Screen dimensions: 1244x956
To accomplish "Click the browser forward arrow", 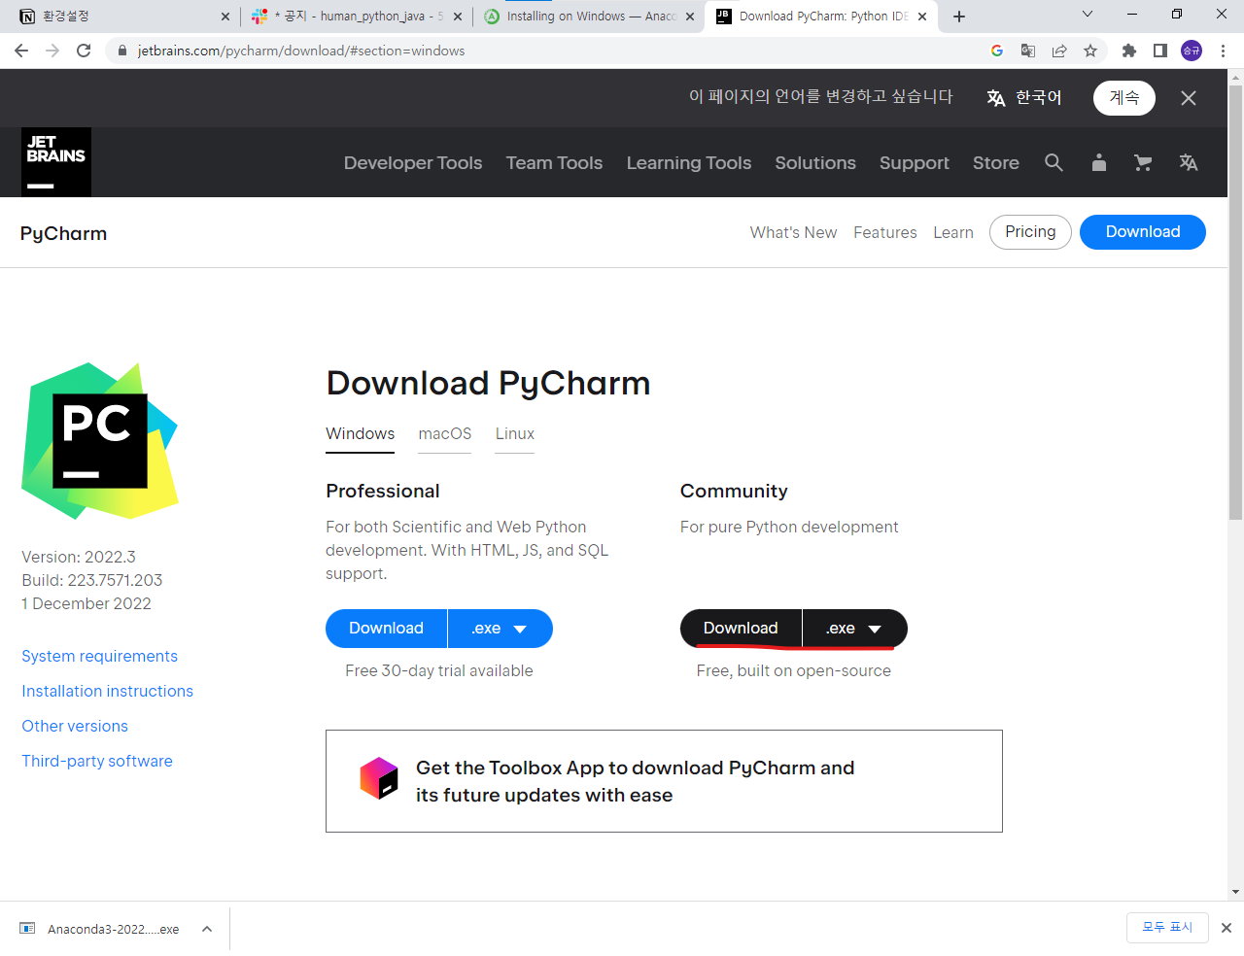I will tap(52, 51).
